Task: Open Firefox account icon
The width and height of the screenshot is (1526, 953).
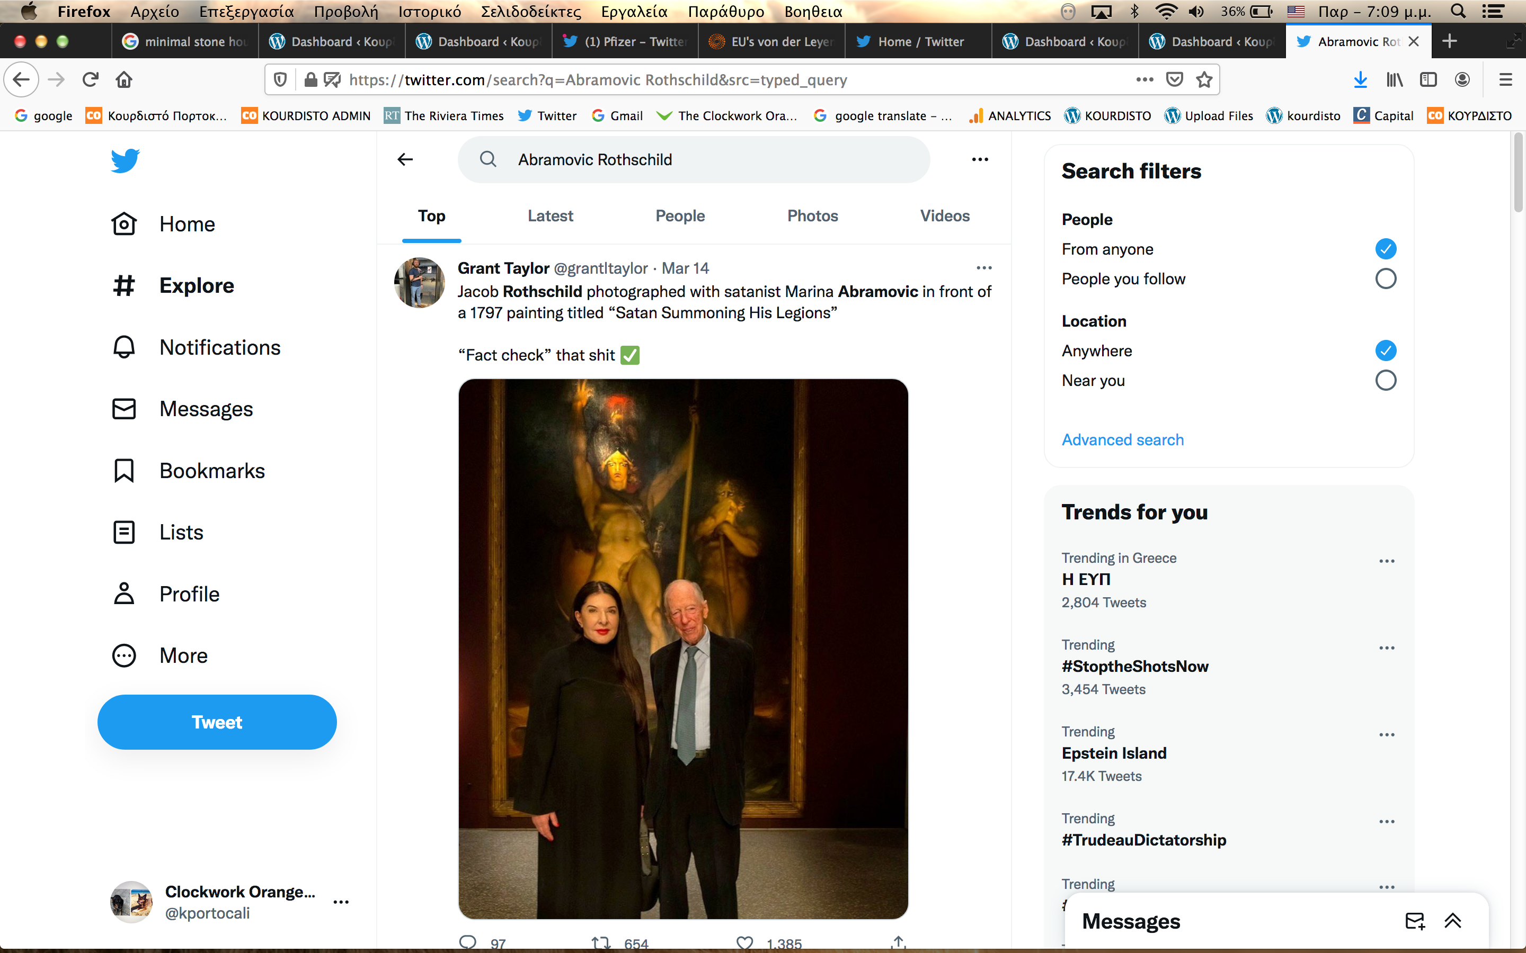Action: pos(1462,79)
